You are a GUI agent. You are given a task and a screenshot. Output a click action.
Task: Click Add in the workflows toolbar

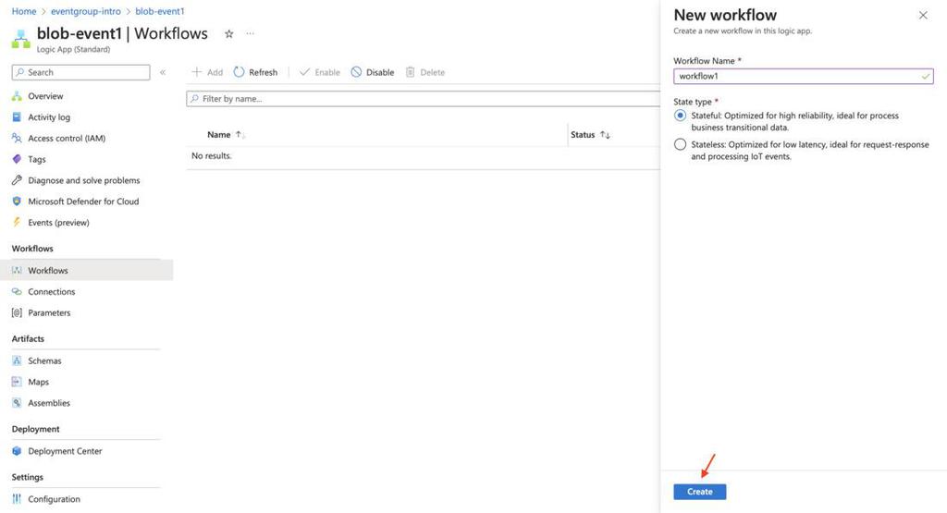click(207, 72)
